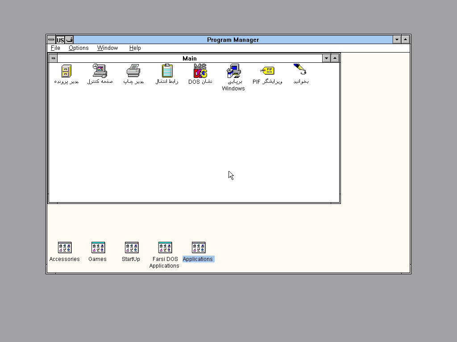Open the Help menu

(135, 48)
